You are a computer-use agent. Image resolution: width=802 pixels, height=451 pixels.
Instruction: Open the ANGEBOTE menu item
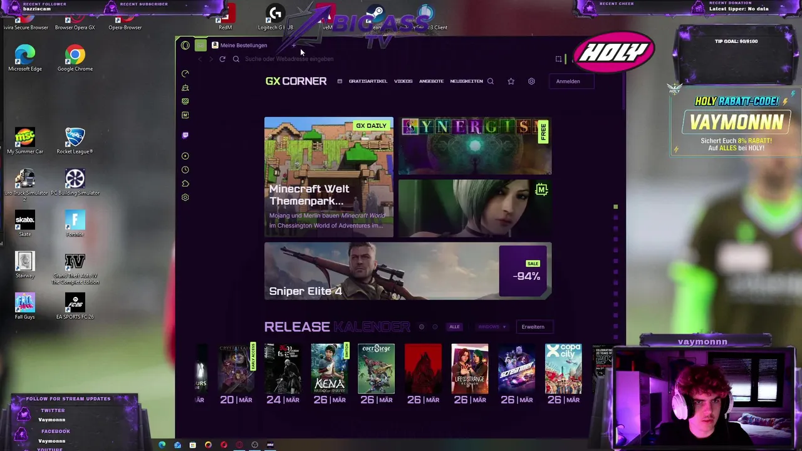tap(431, 81)
